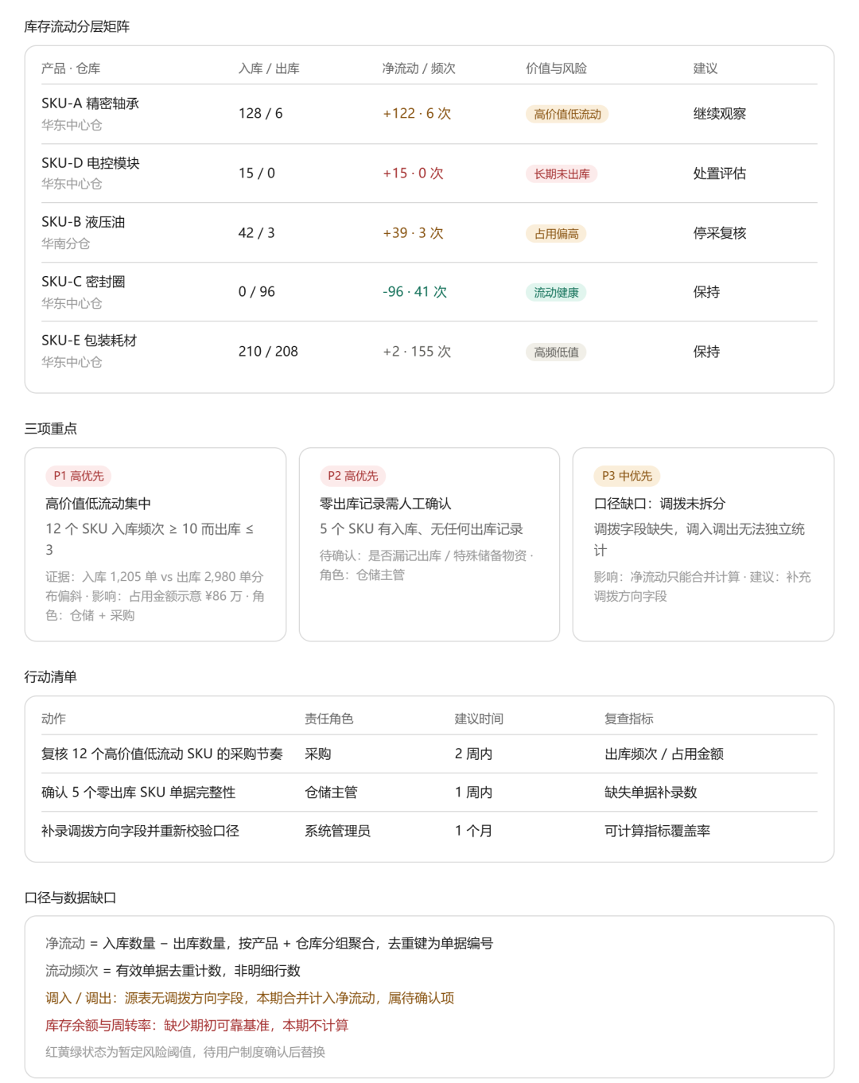Click the 210 / 208 inbound-outbound value

[x=268, y=351]
